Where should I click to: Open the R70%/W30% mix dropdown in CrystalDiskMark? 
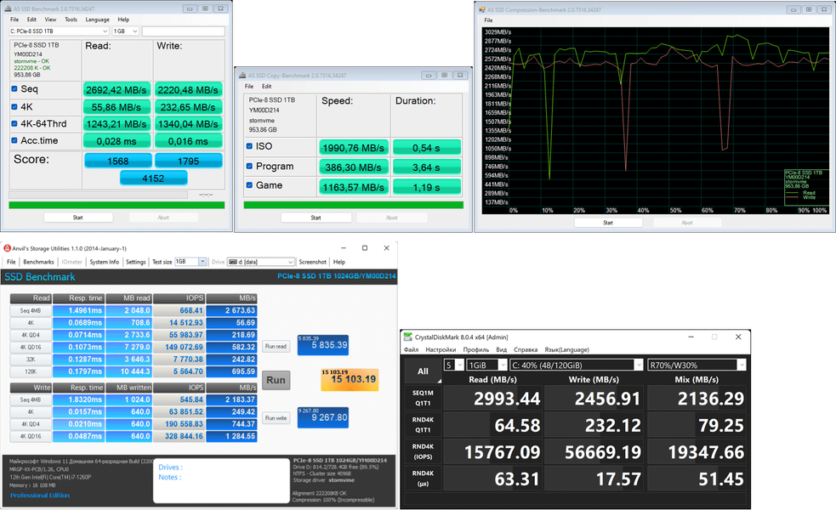696,365
